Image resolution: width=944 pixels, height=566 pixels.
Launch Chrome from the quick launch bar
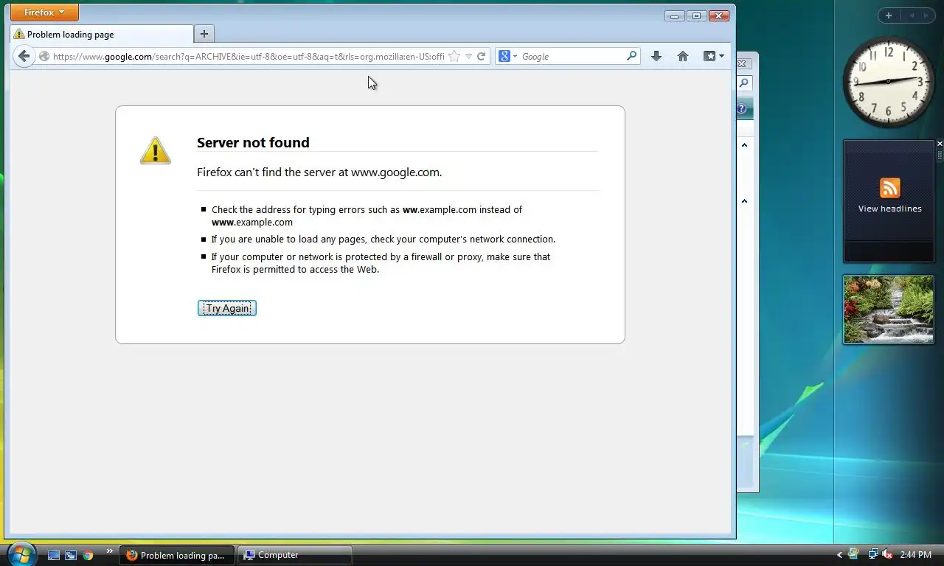click(x=88, y=555)
